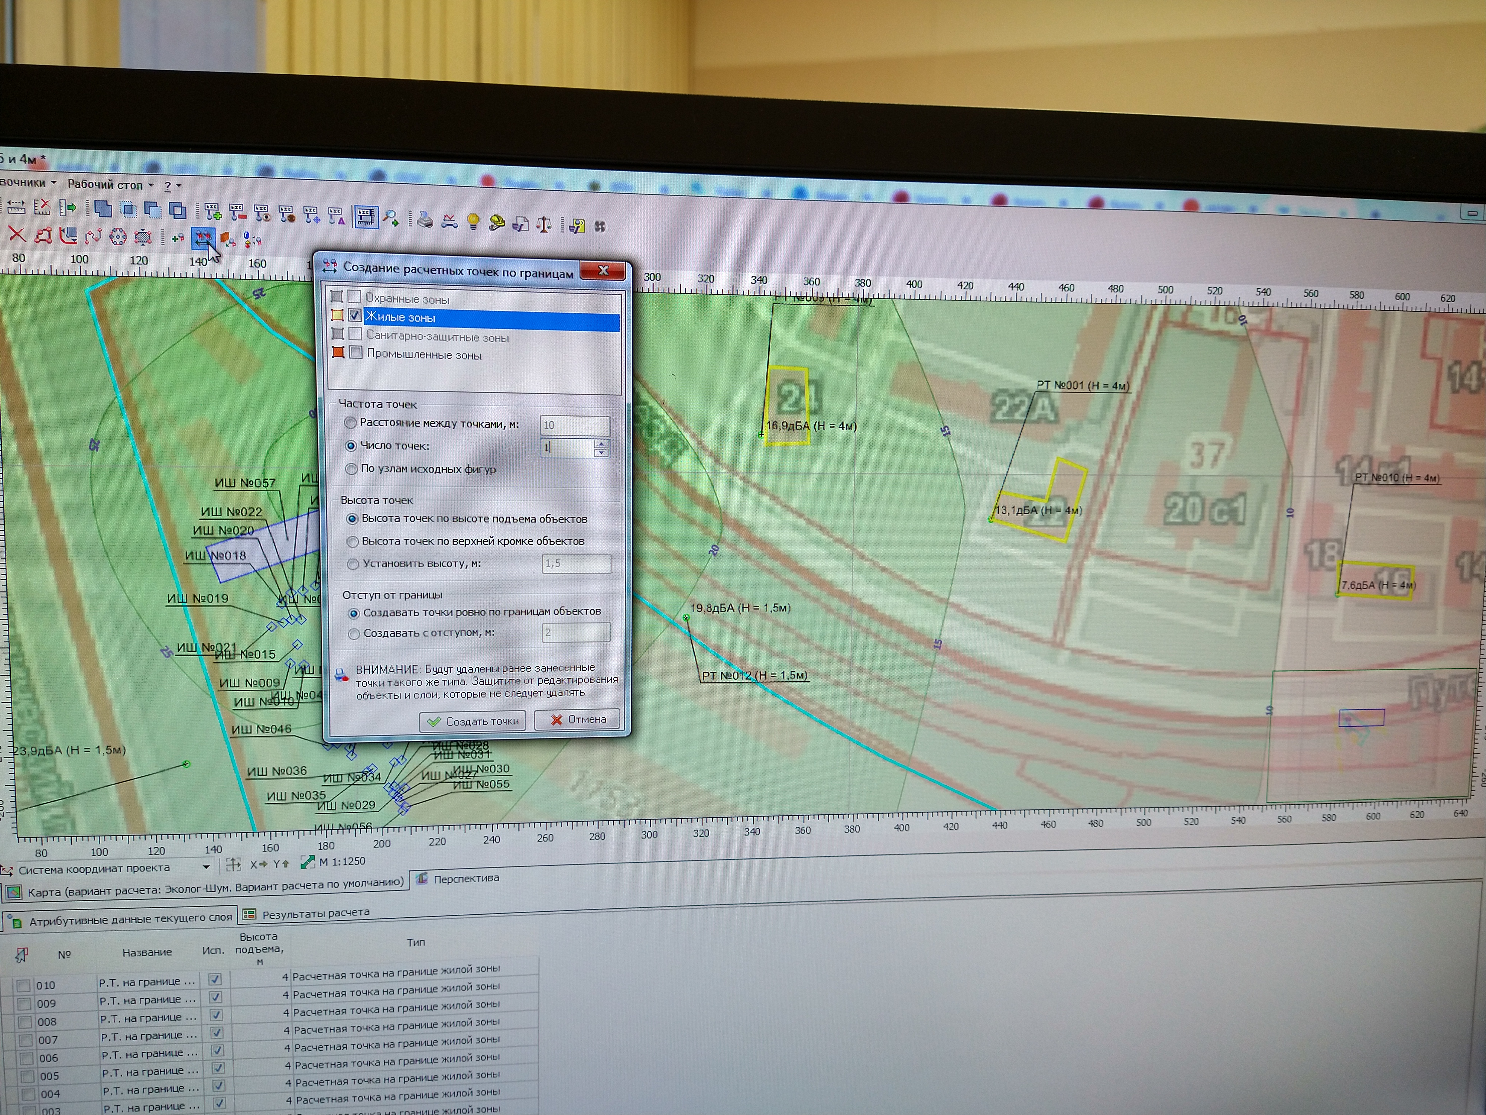Click the printer icon in toolbar

[425, 220]
